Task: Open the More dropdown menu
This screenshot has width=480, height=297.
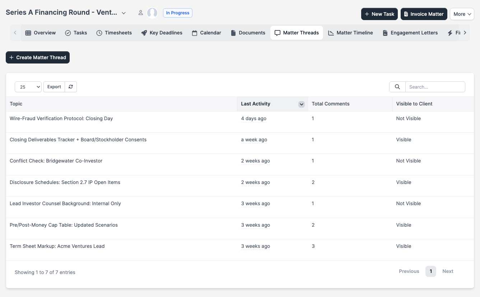Action: [x=462, y=14]
